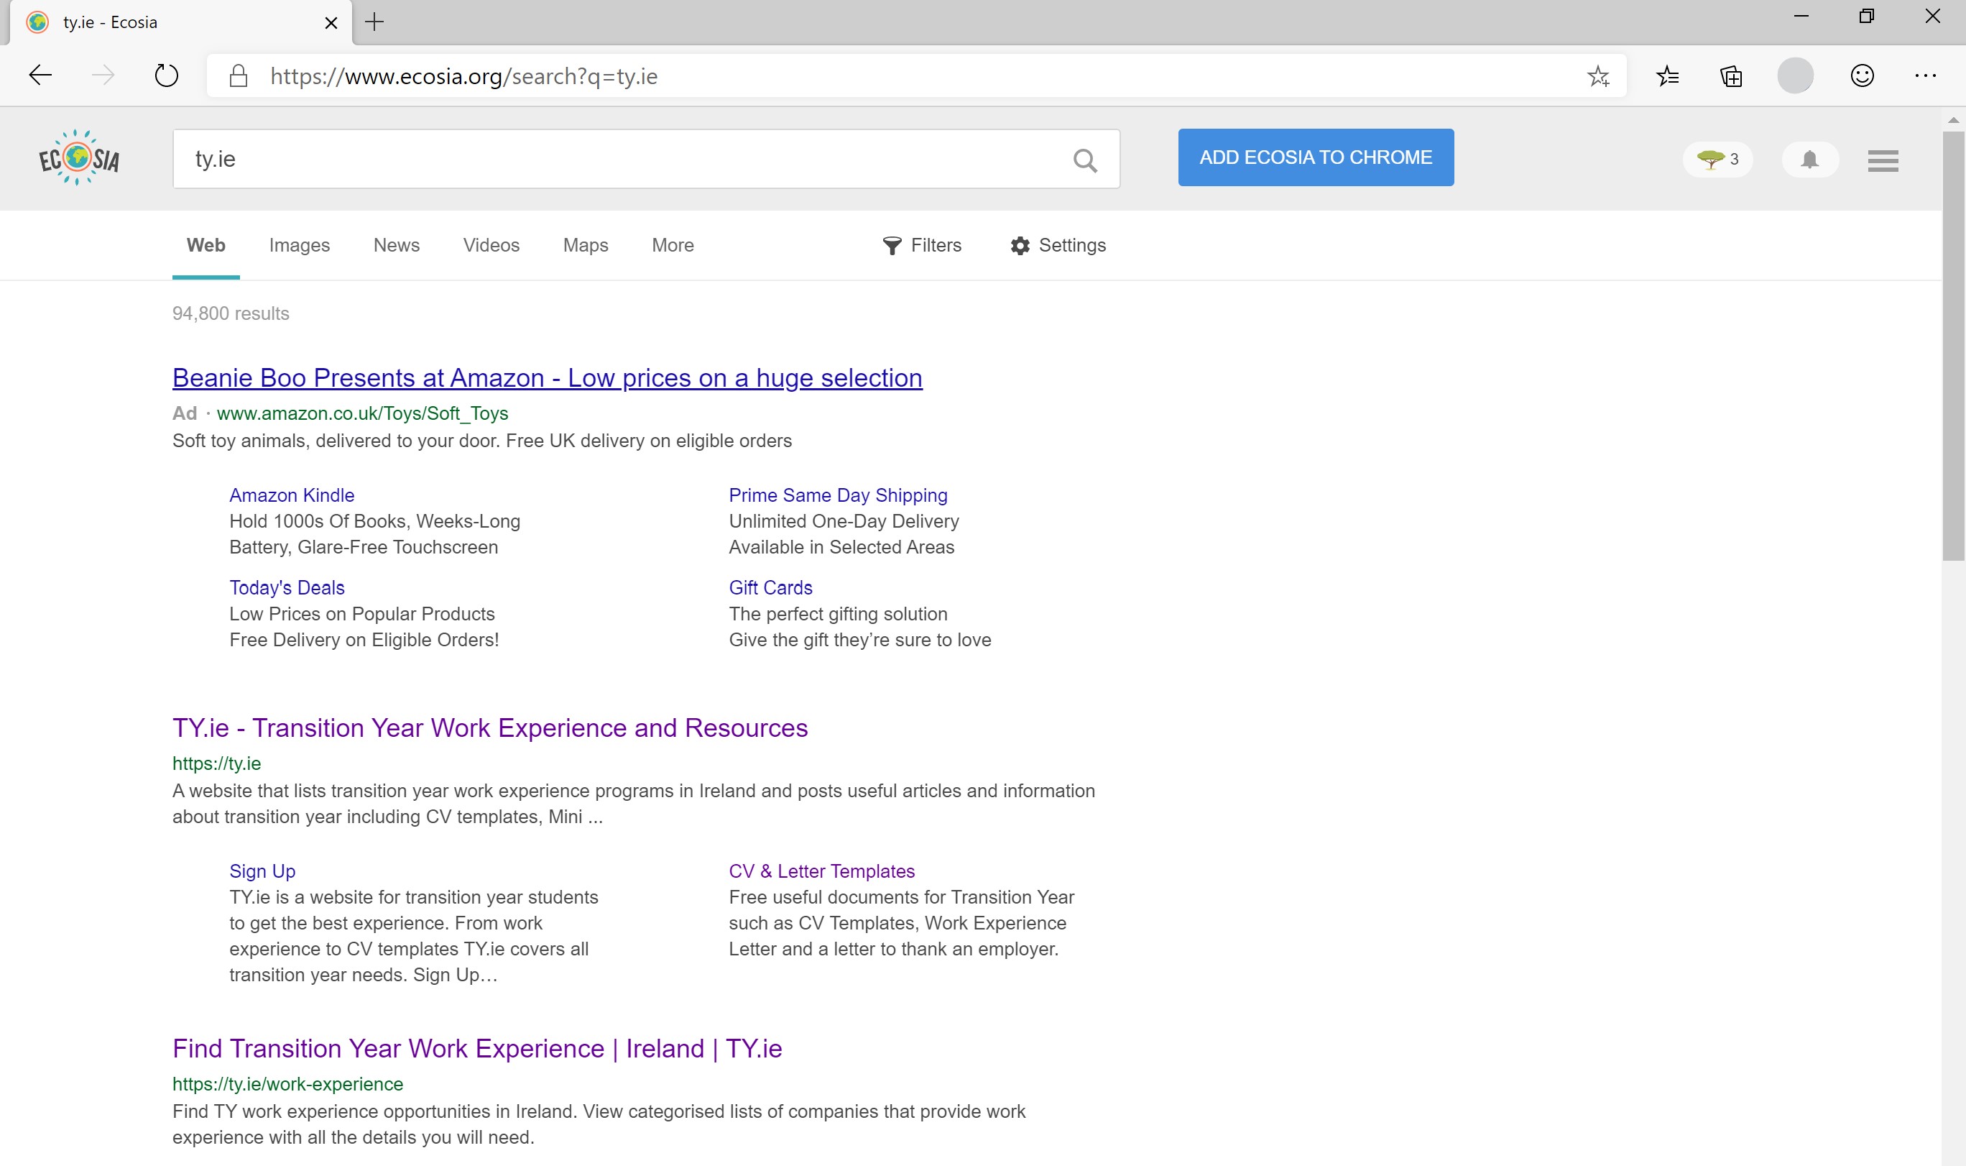Click the ty.ie/work-experience URL
Viewport: 1966px width, 1166px height.
click(x=287, y=1083)
